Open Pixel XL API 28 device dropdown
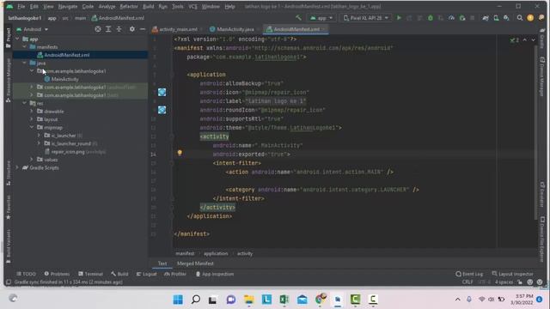 point(366,18)
